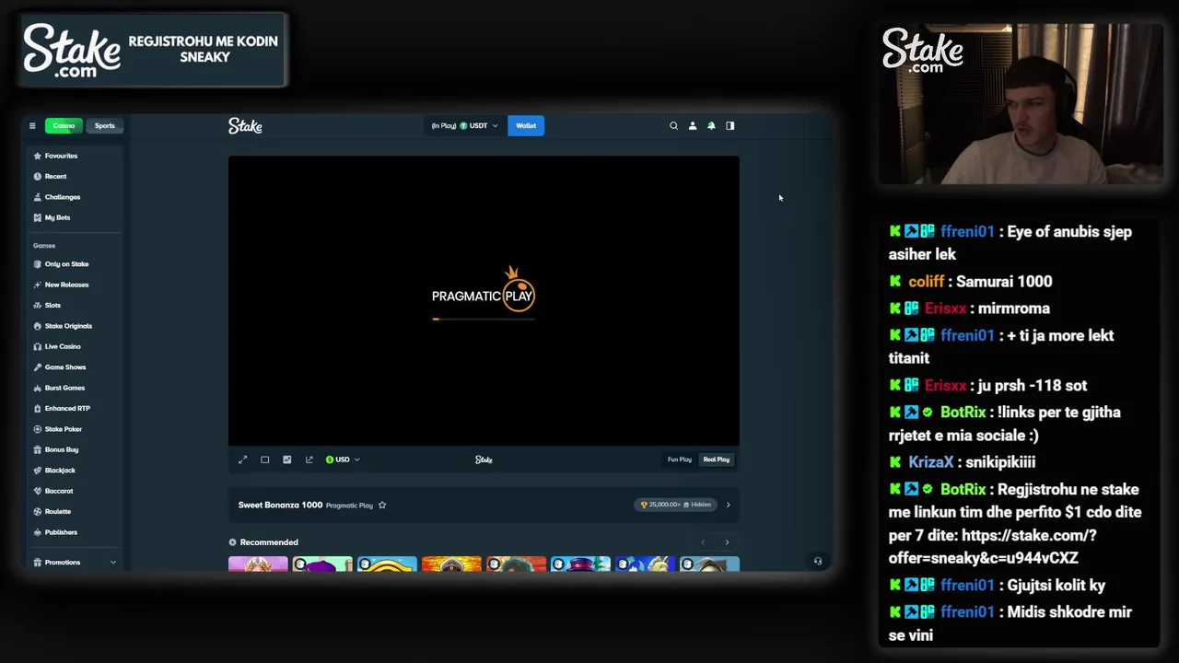Image resolution: width=1179 pixels, height=663 pixels.
Task: Show next Recommended games
Action: coord(727,542)
